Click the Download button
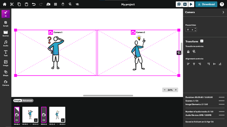 coord(206,4)
